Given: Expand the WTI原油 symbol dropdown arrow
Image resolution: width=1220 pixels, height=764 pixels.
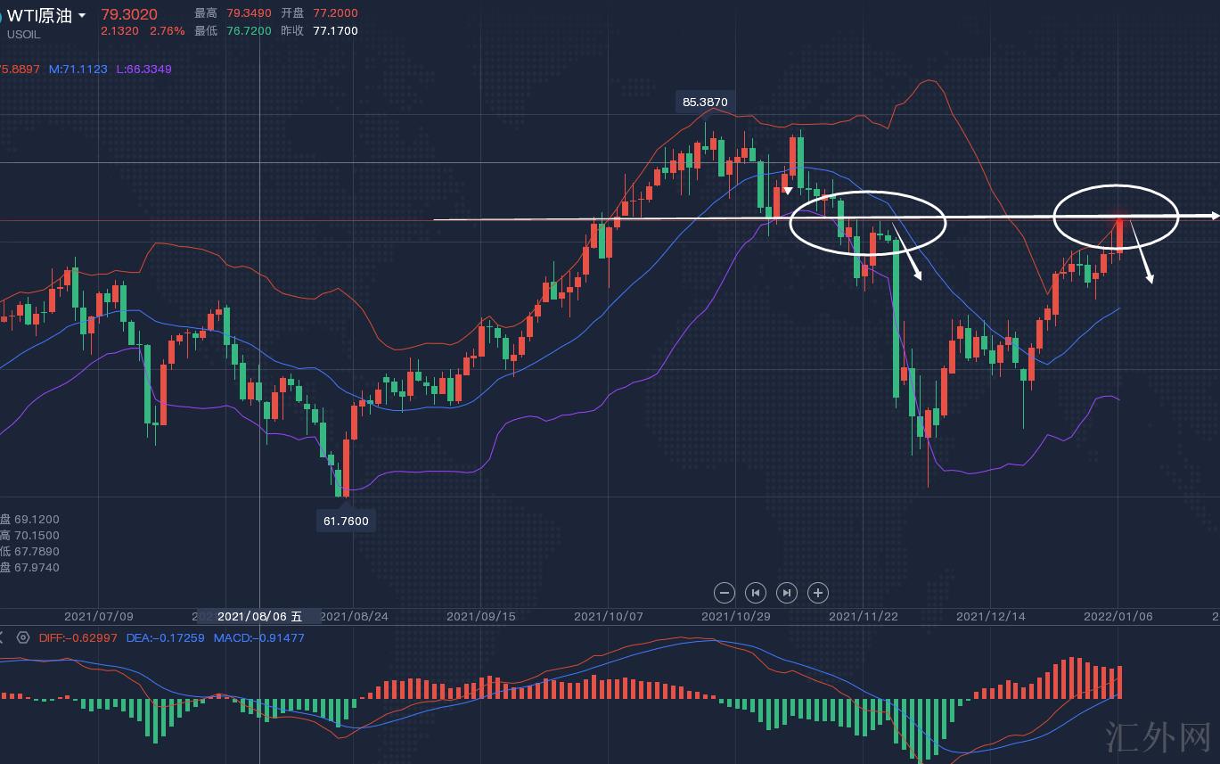Looking at the screenshot, I should pyautogui.click(x=83, y=16).
